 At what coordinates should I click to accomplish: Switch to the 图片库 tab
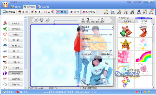(16, 7)
